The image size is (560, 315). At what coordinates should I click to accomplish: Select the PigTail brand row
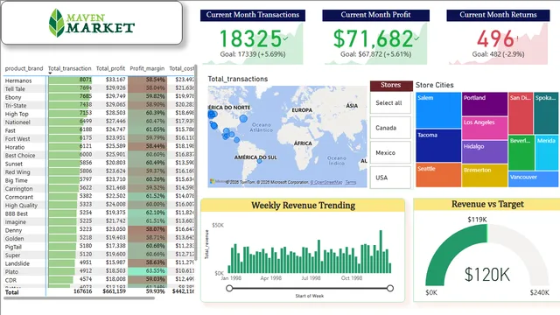pyautogui.click(x=99, y=247)
